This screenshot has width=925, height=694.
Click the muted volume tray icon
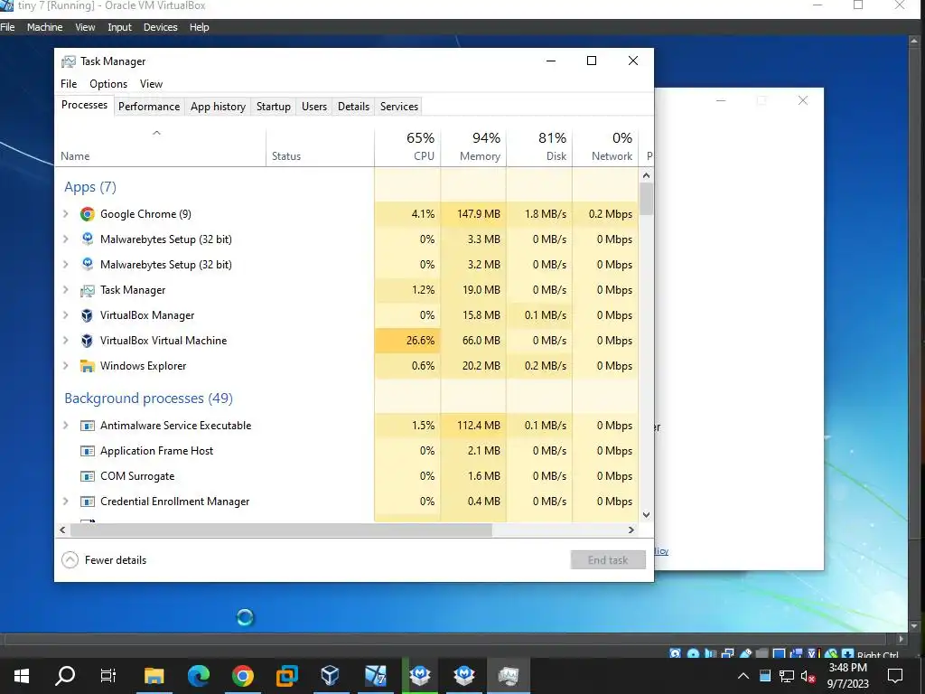tap(808, 676)
